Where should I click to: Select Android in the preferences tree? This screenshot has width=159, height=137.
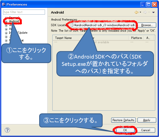(14, 21)
